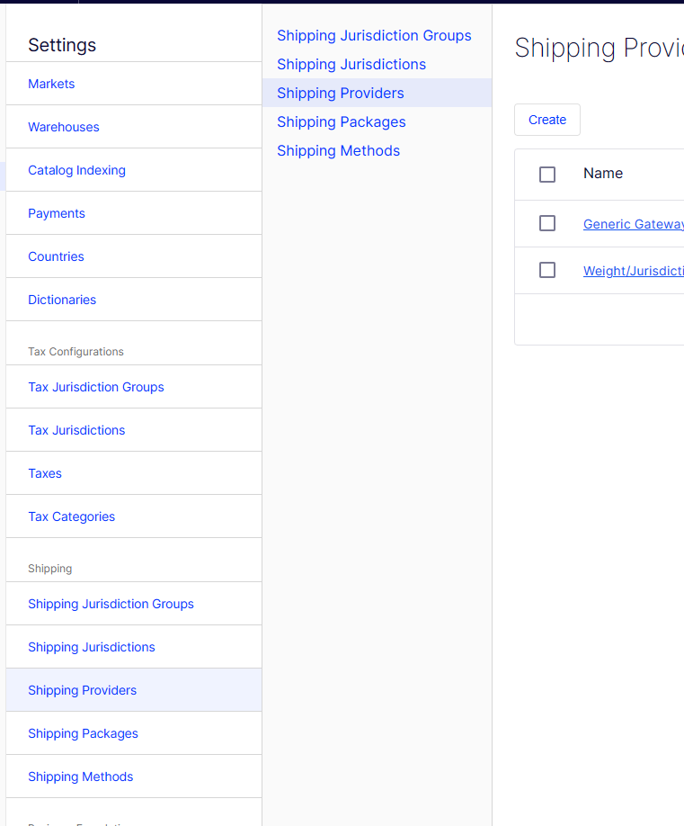The width and height of the screenshot is (684, 826).
Task: Open the Taxes page
Action: 45,473
